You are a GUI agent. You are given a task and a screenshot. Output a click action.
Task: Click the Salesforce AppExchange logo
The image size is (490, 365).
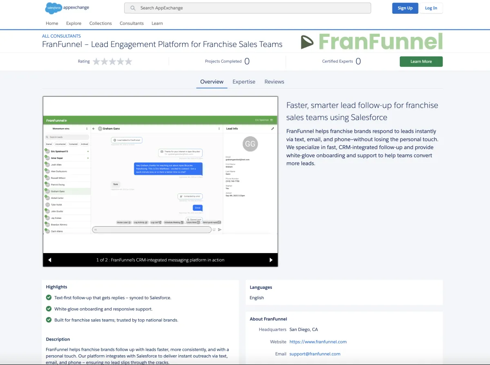coord(67,8)
